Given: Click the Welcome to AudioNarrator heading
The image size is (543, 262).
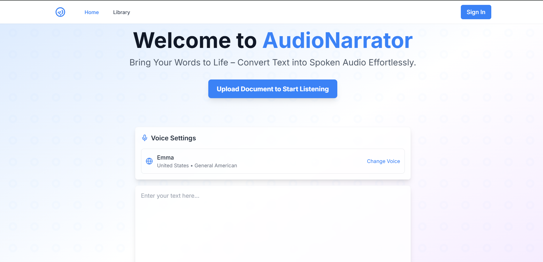Looking at the screenshot, I should coord(272,40).
